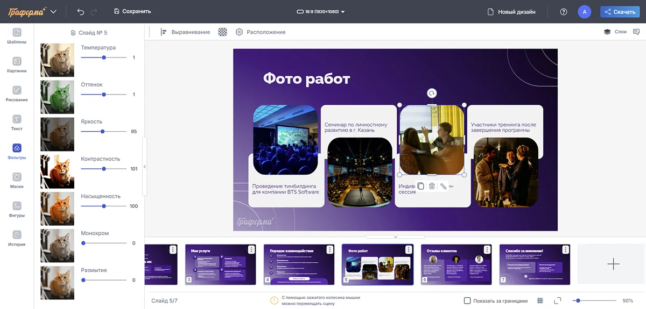
Task: Click the Размытие slider track
Action: (104, 280)
